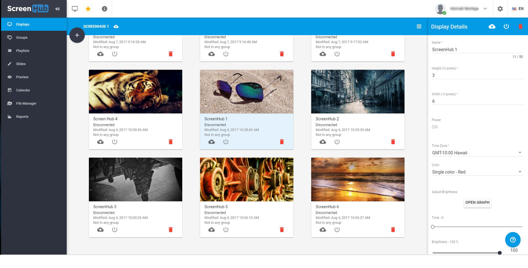Select the city street thumbnail of ScreenHub 2
This screenshot has width=528, height=268.
(x=358, y=92)
